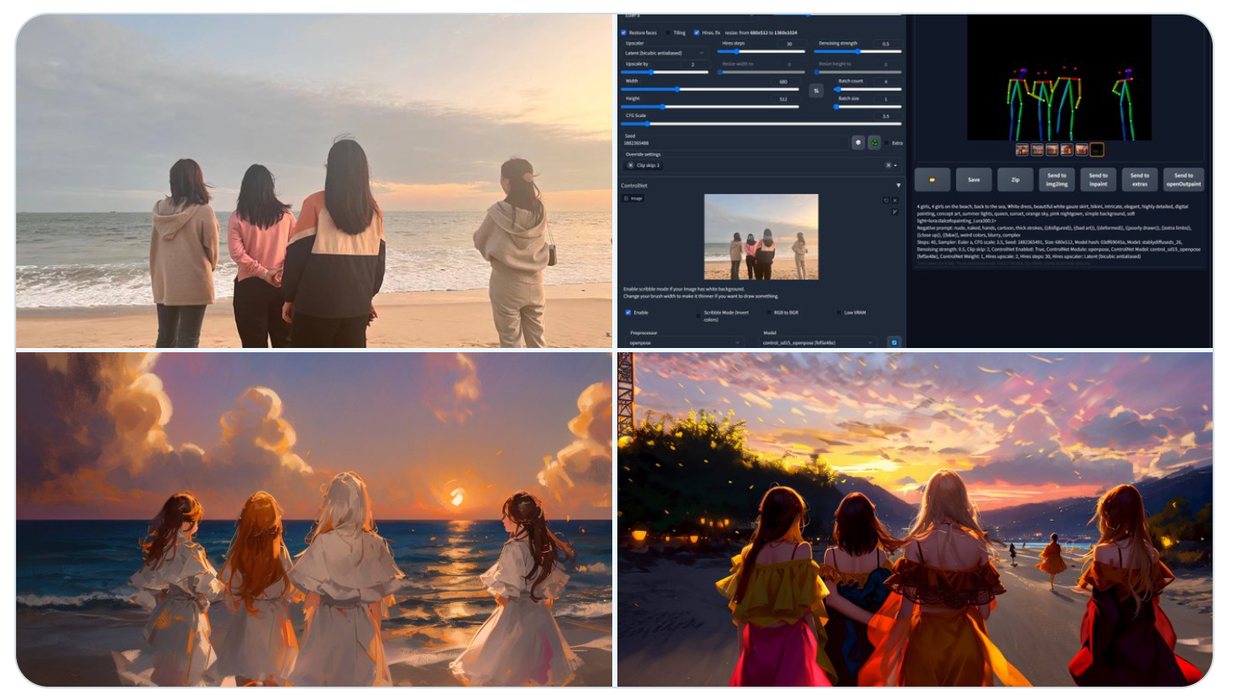Open the Upscaler dropdown
Screen dimensions: 1233x696
pyautogui.click(x=665, y=52)
